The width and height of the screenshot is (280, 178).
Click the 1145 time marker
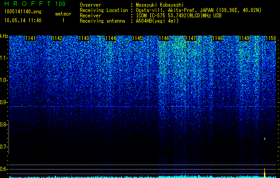pos(137,38)
